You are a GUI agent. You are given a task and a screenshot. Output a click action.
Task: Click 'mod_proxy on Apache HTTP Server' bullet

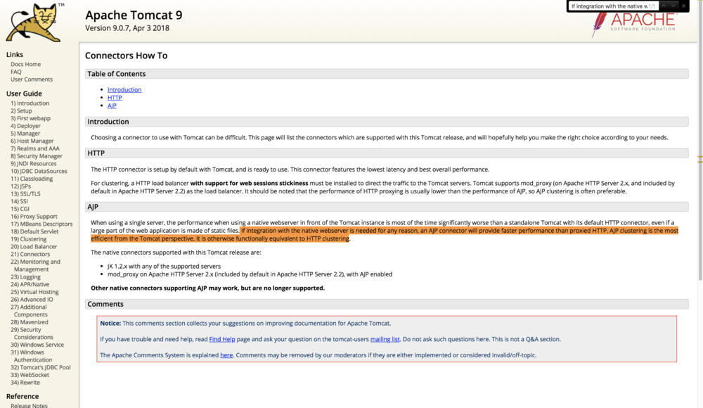[x=250, y=274]
